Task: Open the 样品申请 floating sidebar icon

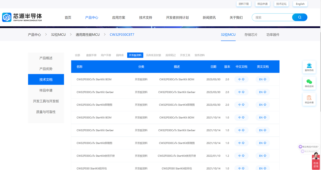Action: click(309, 100)
